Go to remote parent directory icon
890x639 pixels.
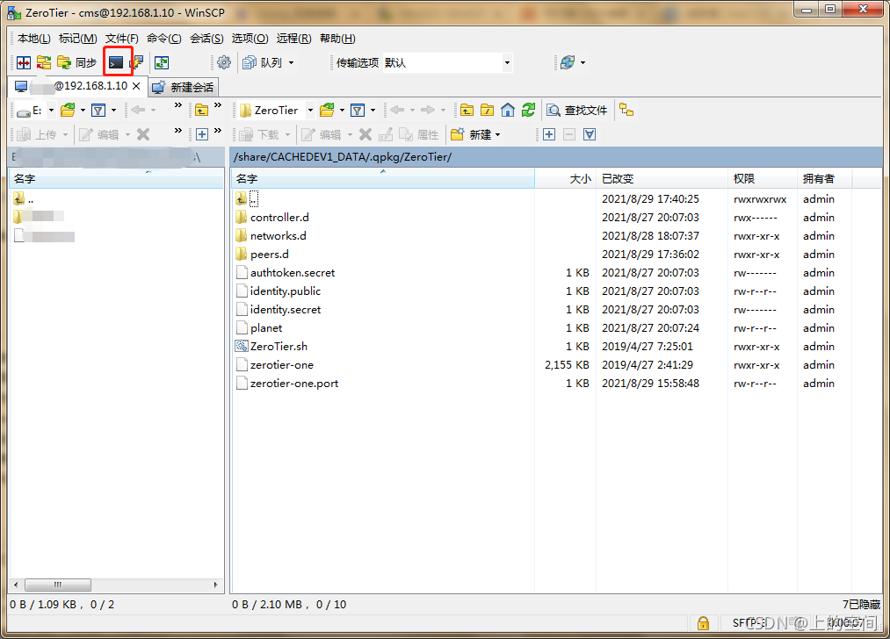[x=467, y=110]
